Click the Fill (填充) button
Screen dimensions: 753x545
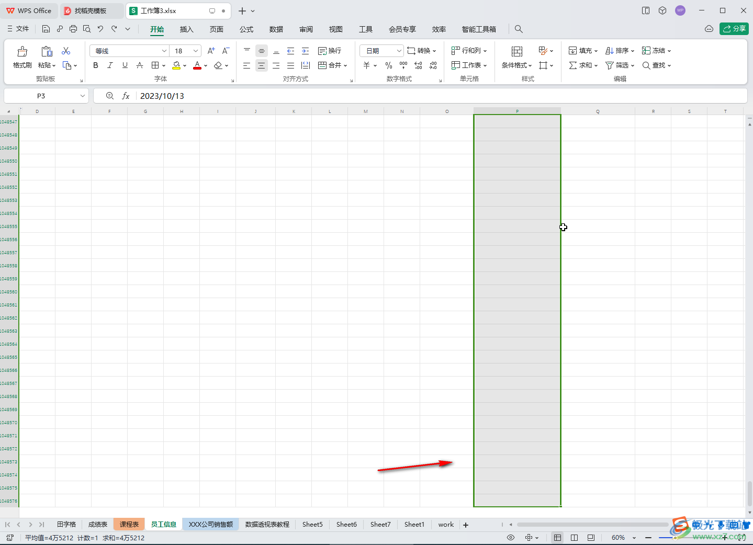click(x=583, y=51)
